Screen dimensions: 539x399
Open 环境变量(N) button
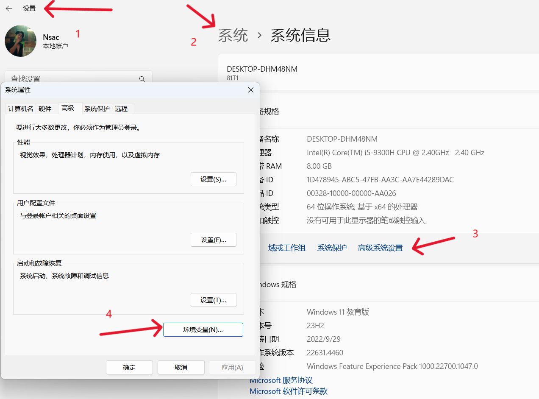pos(203,330)
